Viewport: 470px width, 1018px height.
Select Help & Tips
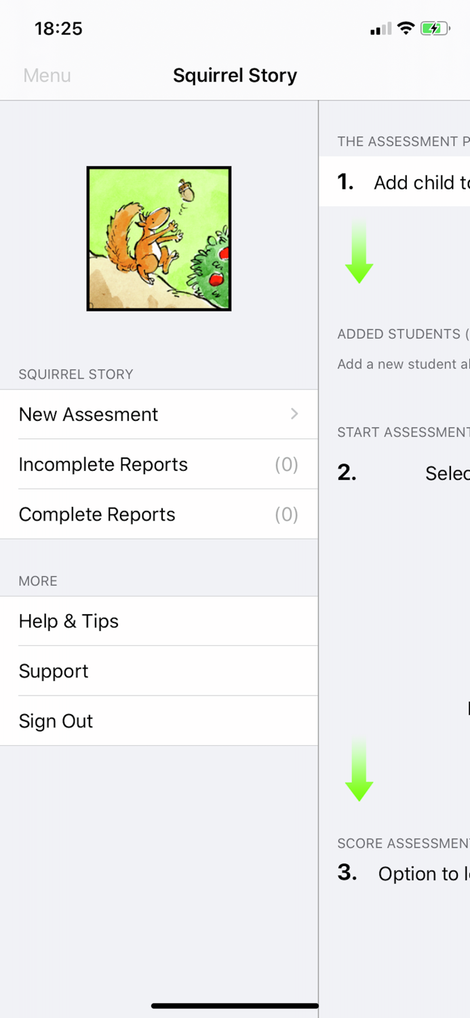coord(68,621)
